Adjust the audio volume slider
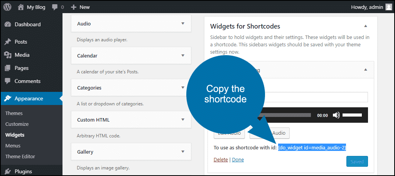 click(352, 115)
